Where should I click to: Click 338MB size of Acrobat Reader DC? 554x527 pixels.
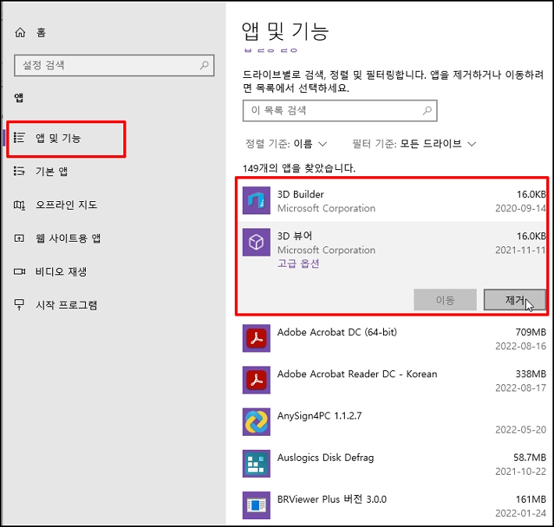(x=531, y=373)
